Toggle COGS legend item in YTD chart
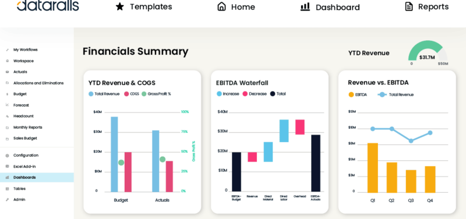Viewport: 466px width, 219px height. tap(132, 94)
